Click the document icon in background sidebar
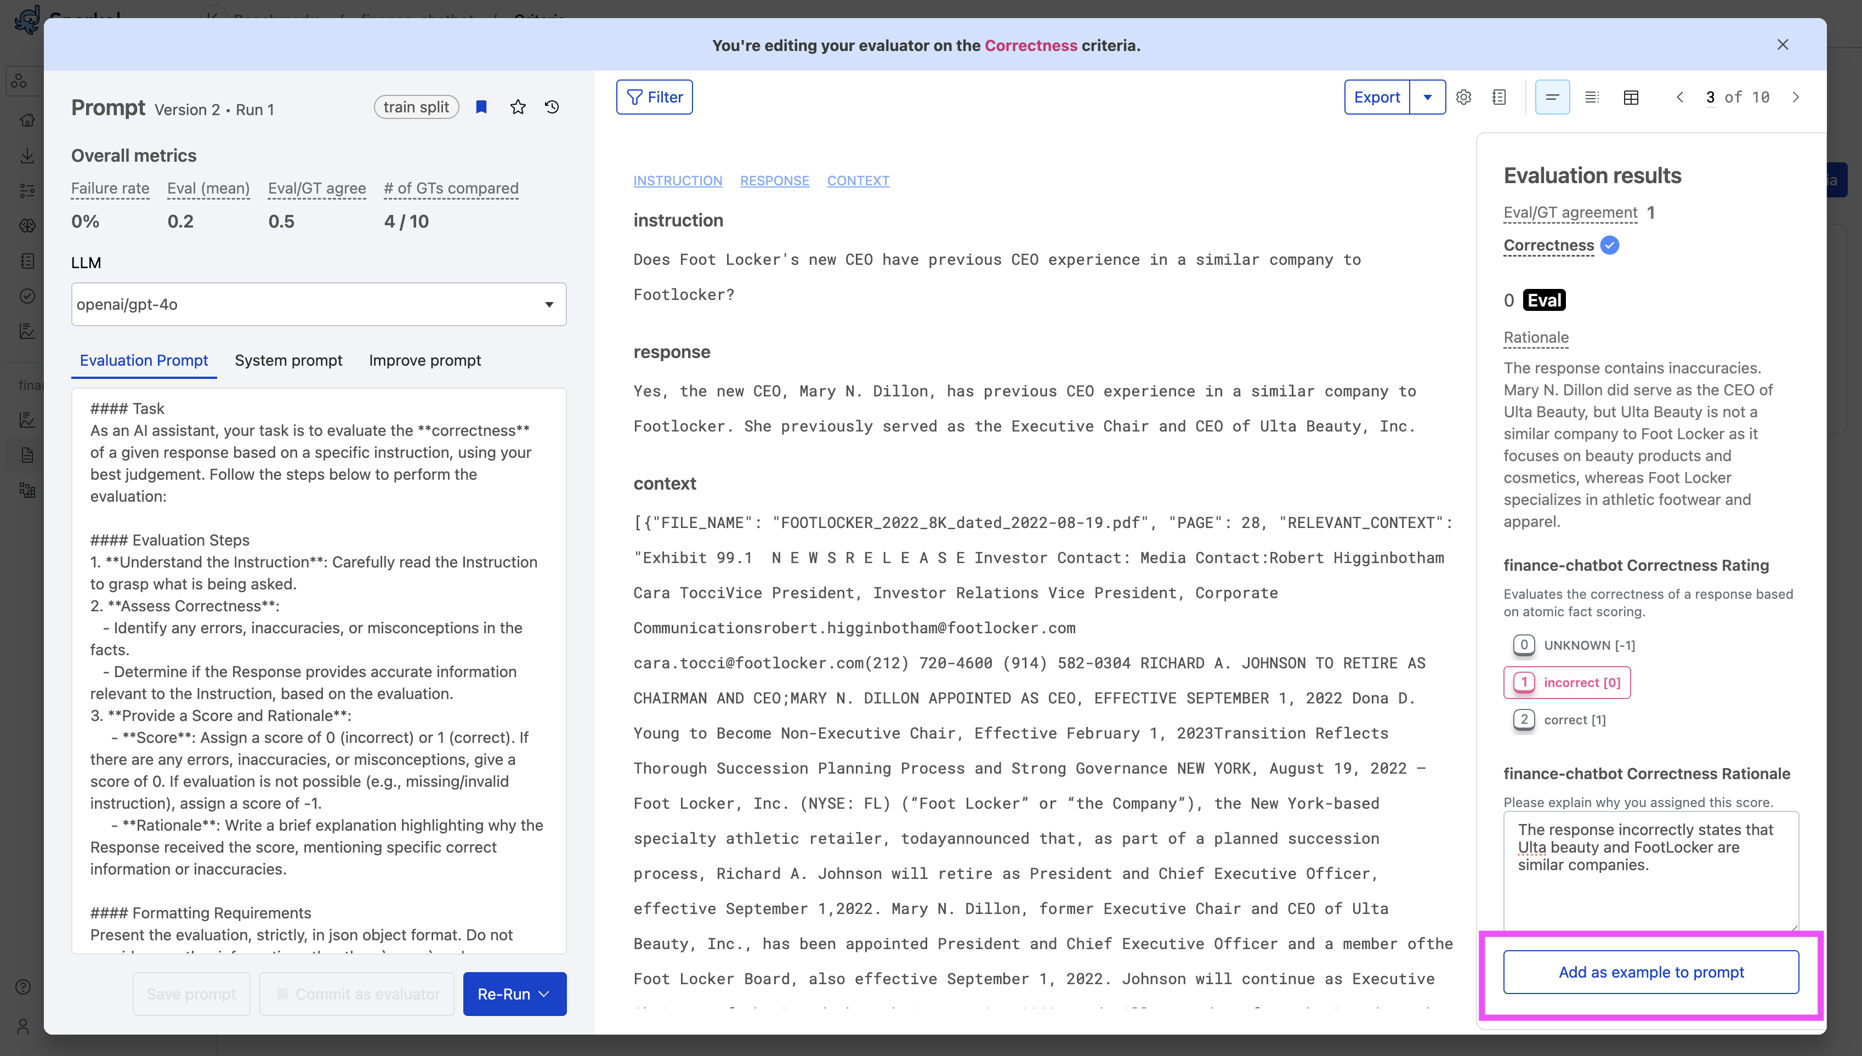This screenshot has width=1862, height=1056. coord(27,456)
